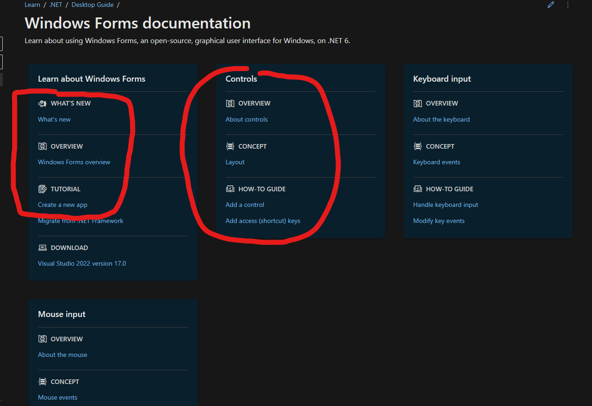This screenshot has height=406, width=592.
Task: Click the Windows Forms documentation page title
Action: click(x=137, y=23)
